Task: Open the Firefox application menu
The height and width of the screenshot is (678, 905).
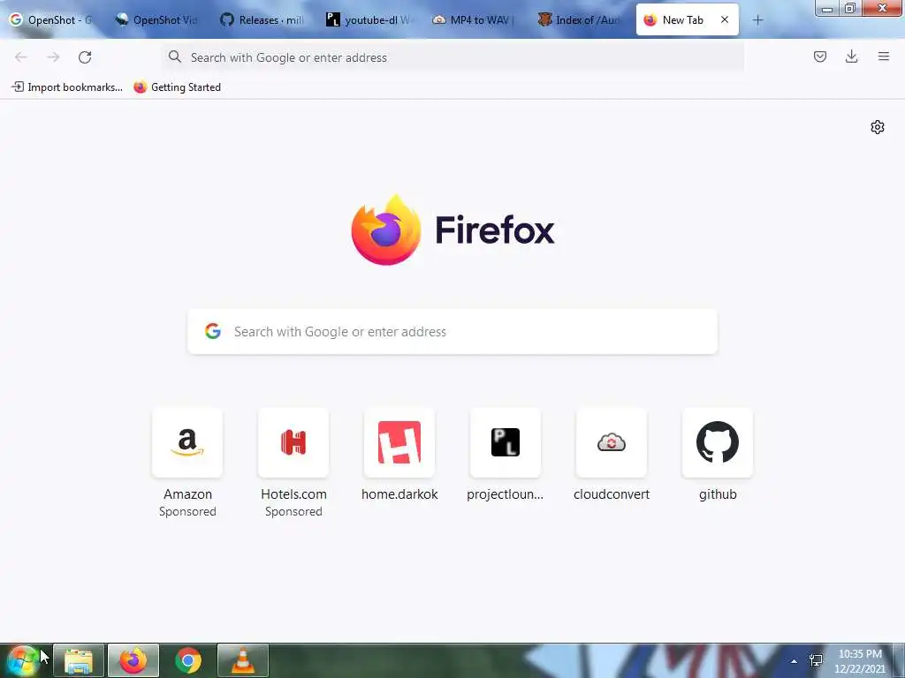Action: click(884, 56)
